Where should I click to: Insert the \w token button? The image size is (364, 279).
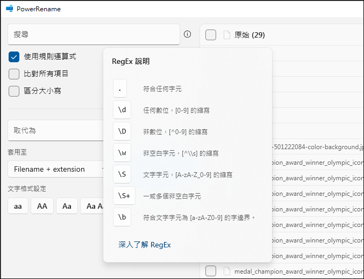tap(122, 153)
